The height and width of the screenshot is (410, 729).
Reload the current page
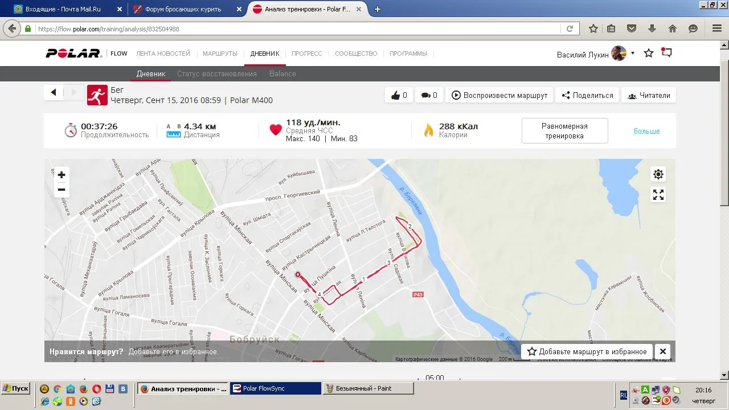[570, 28]
